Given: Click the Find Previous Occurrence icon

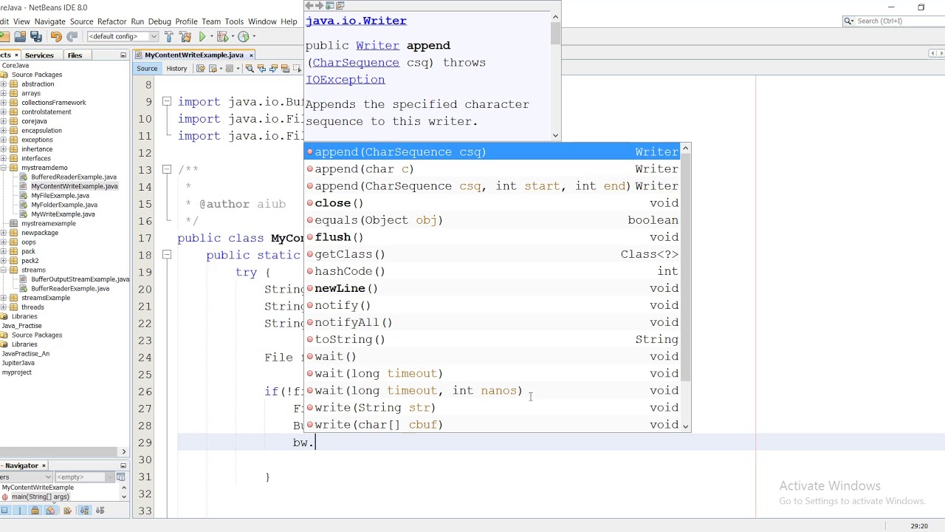Looking at the screenshot, I should pos(261,69).
